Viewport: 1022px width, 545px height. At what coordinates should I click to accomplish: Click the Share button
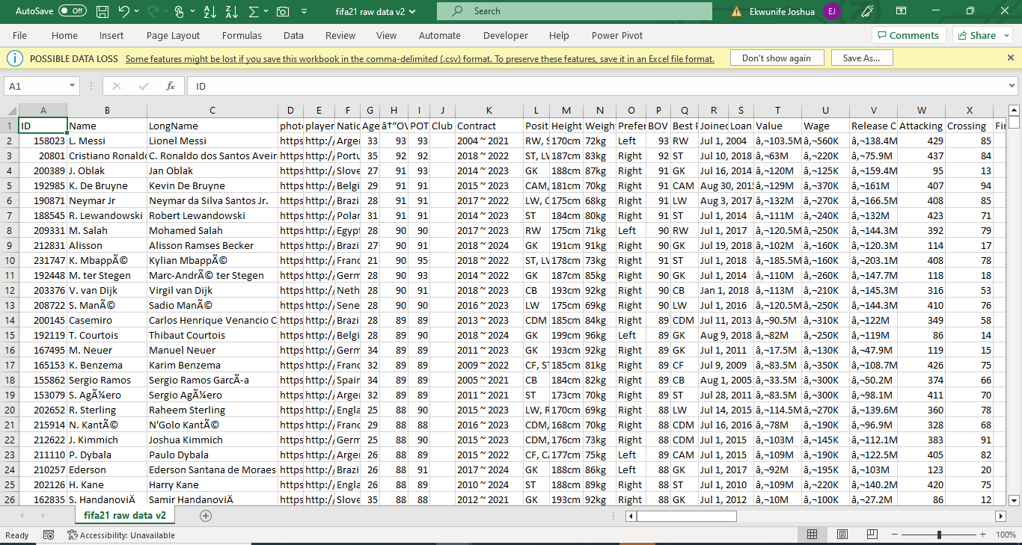976,35
